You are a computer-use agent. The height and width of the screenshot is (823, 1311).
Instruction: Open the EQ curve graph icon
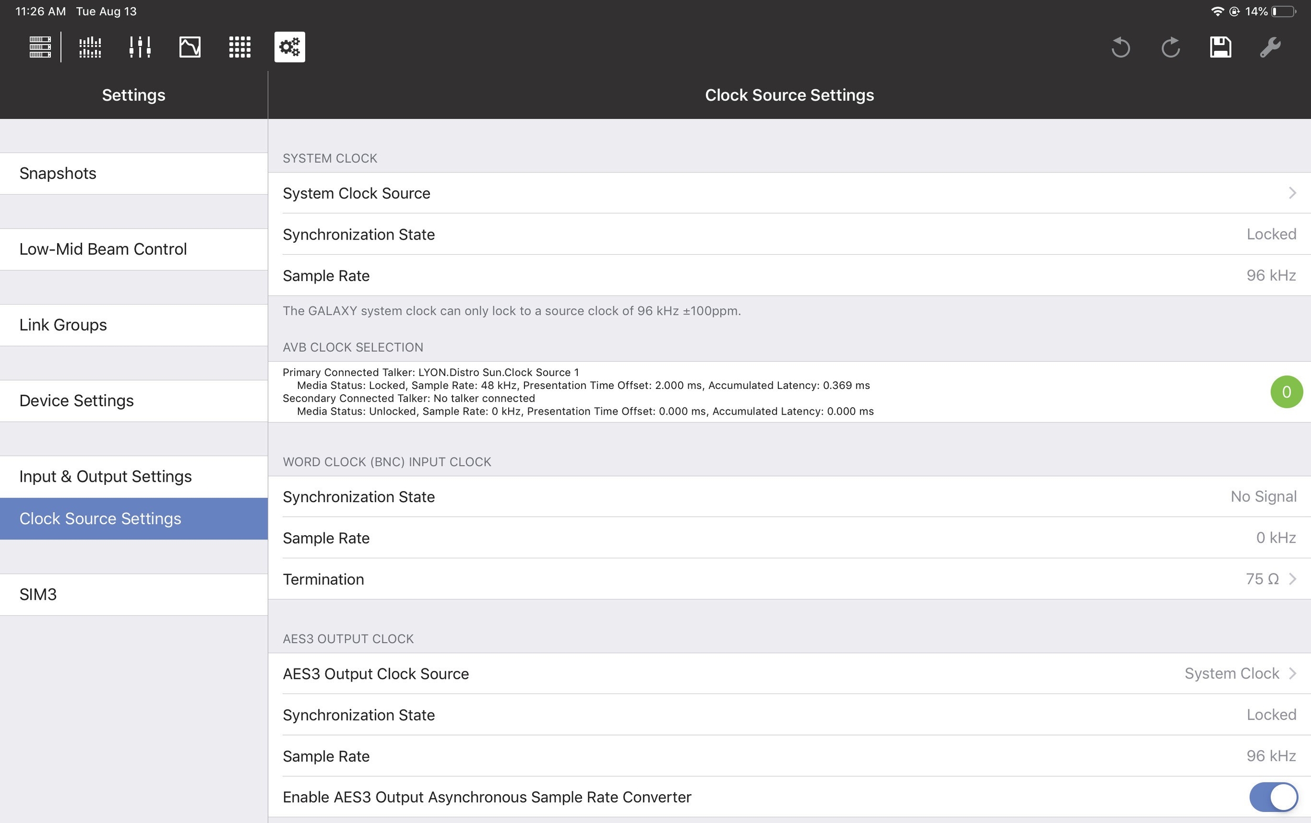[x=189, y=47]
